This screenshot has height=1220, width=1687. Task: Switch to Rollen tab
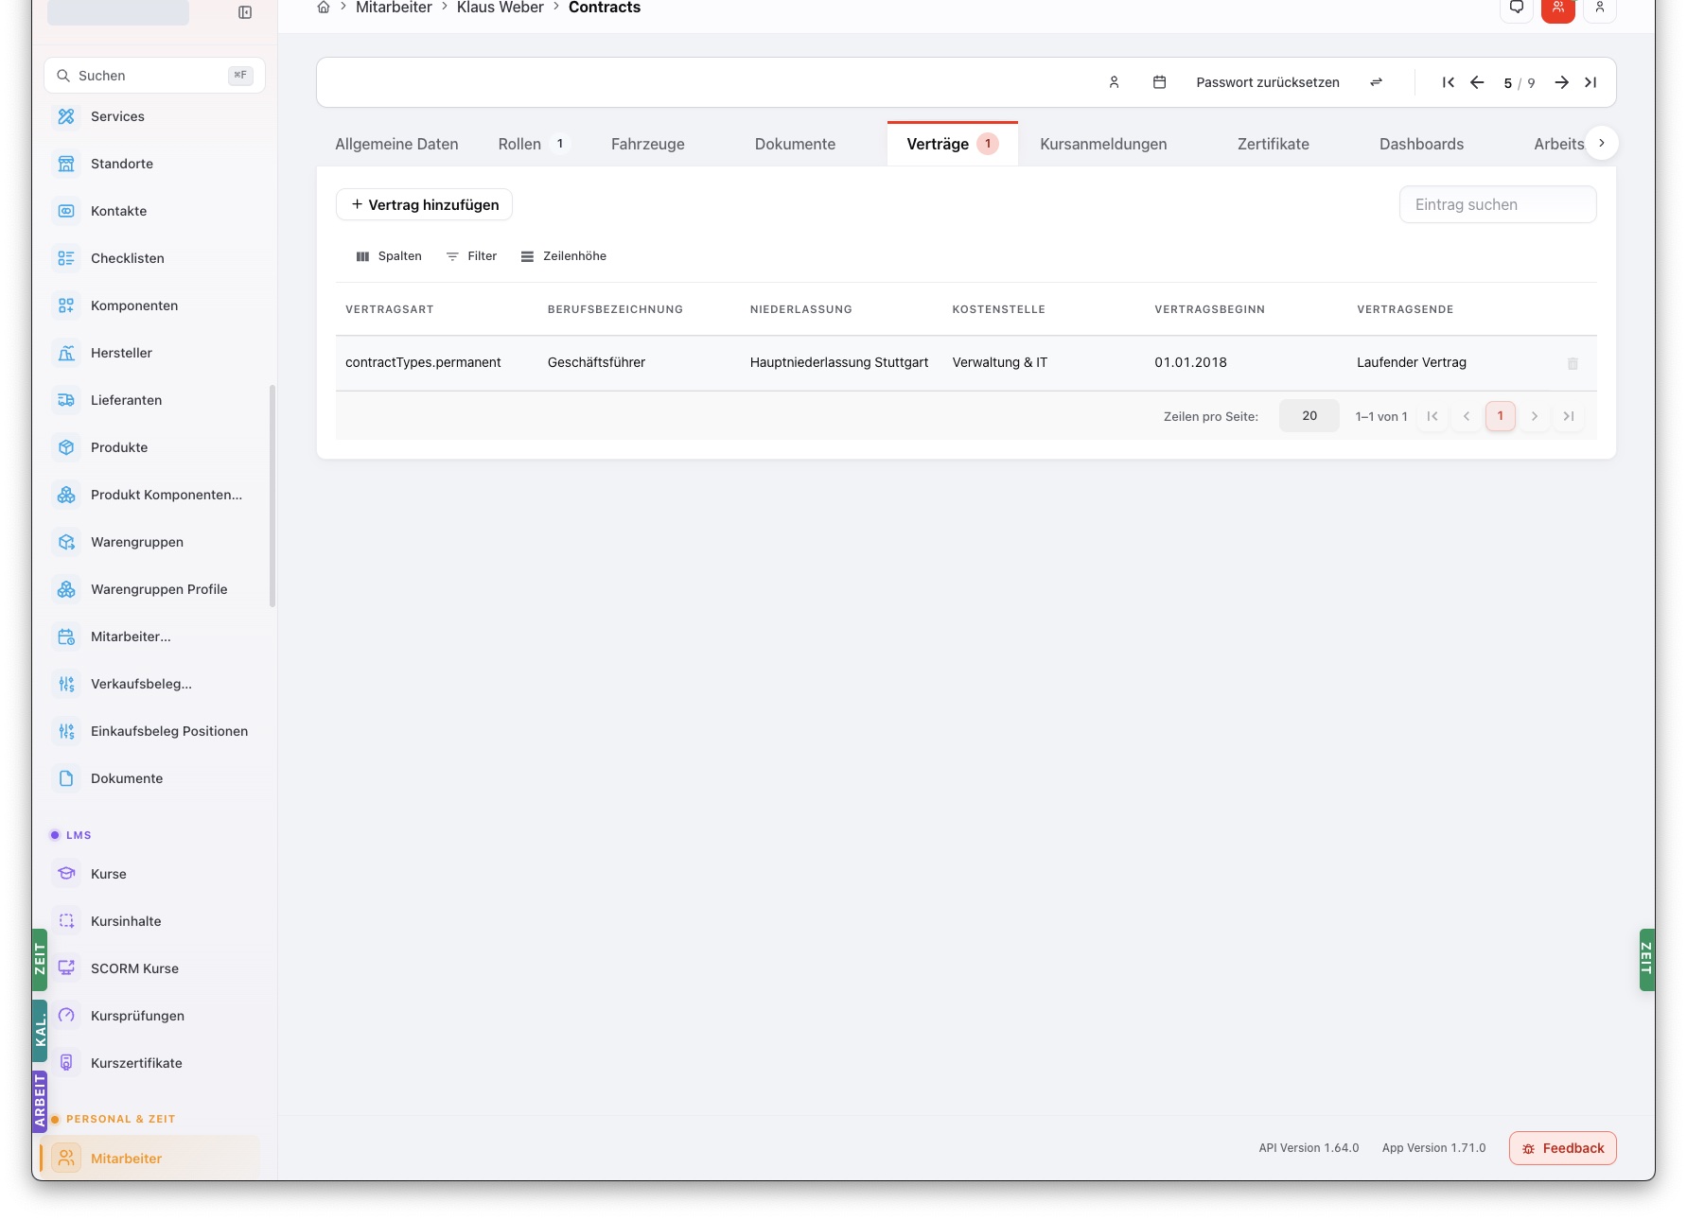pyautogui.click(x=533, y=144)
